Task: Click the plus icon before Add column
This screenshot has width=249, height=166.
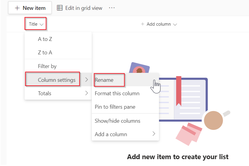Action: coord(142,24)
